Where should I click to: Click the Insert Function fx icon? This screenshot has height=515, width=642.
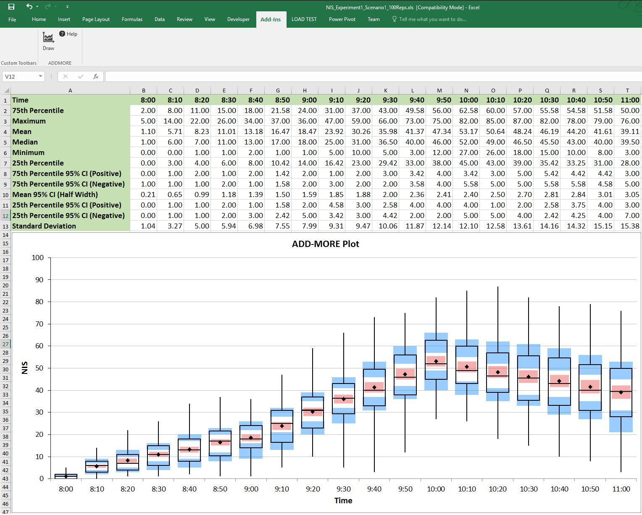[x=96, y=76]
